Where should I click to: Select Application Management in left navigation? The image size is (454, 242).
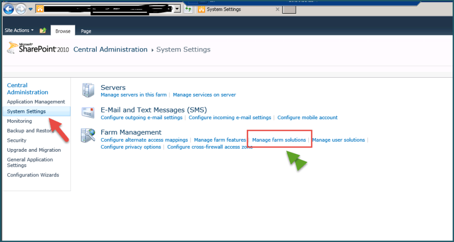coord(36,102)
